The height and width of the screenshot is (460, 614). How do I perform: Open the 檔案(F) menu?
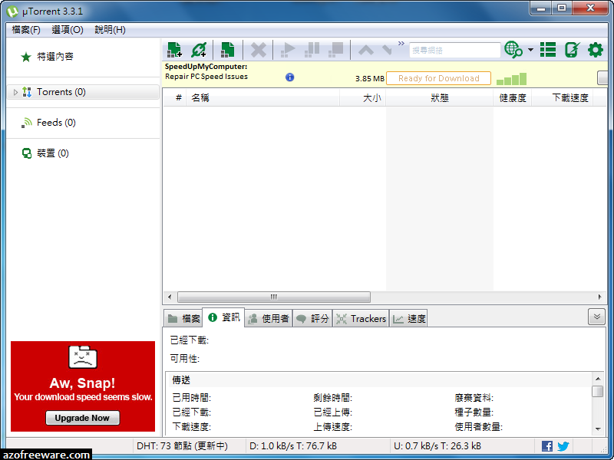pos(26,30)
